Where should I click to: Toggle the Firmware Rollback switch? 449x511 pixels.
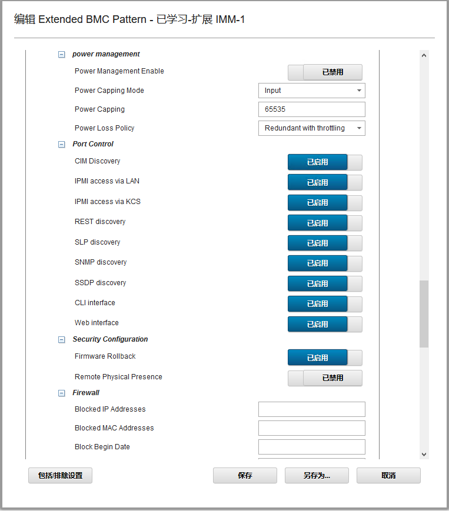point(325,358)
